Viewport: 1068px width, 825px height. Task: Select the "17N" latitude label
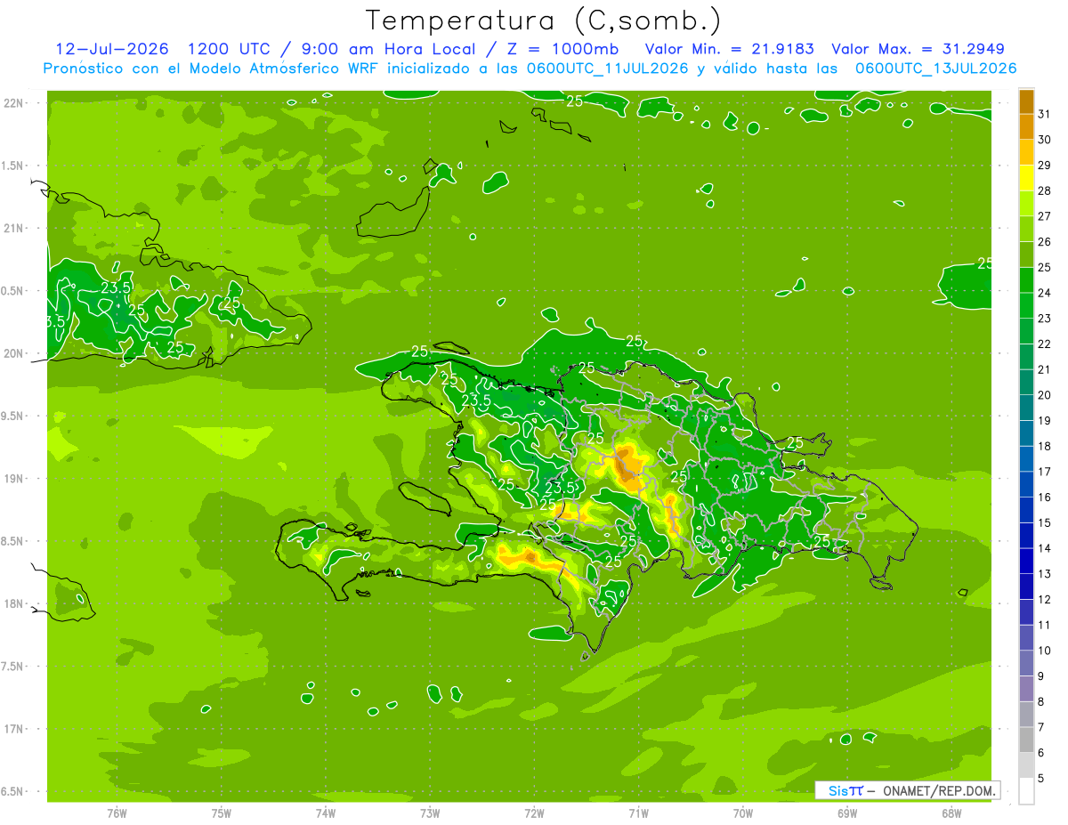pyautogui.click(x=14, y=729)
